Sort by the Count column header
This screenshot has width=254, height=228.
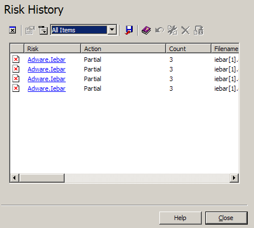[188, 49]
